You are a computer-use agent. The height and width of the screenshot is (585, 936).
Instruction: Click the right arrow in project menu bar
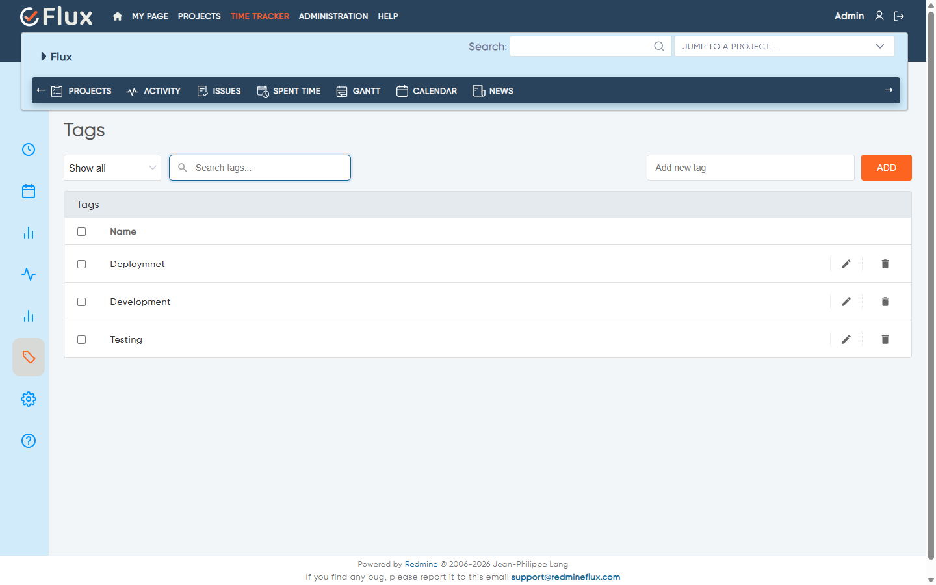click(889, 90)
